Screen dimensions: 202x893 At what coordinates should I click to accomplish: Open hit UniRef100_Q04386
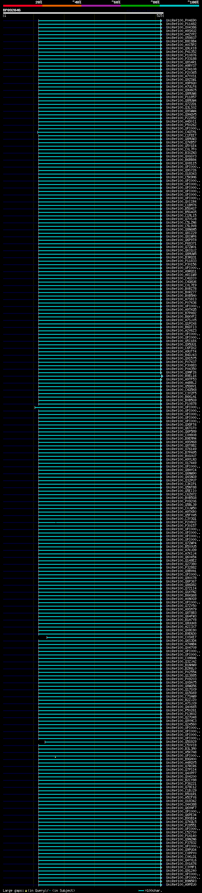point(181,27)
